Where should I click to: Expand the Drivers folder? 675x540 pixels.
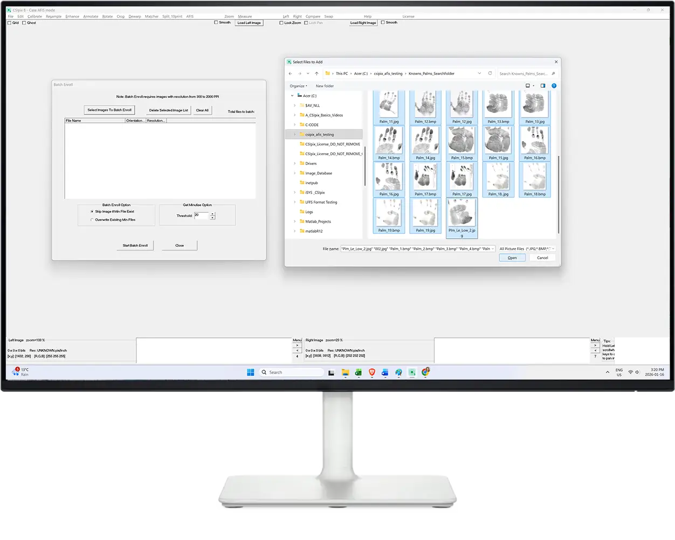[295, 164]
